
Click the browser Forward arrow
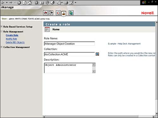pos(11,3)
